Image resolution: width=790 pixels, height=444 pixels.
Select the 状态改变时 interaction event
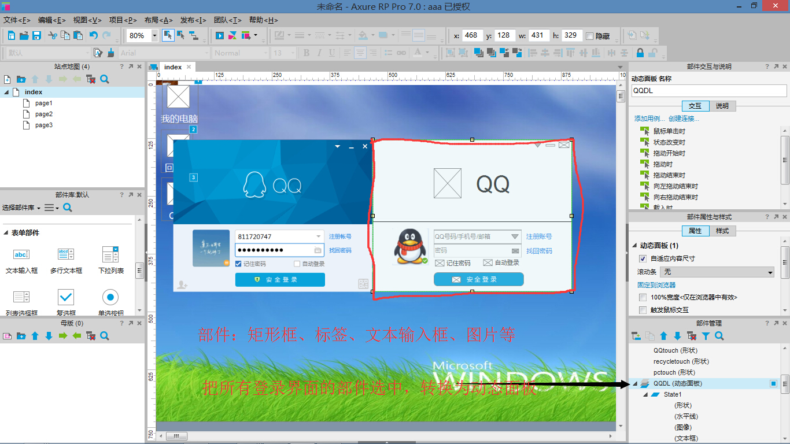(x=669, y=142)
